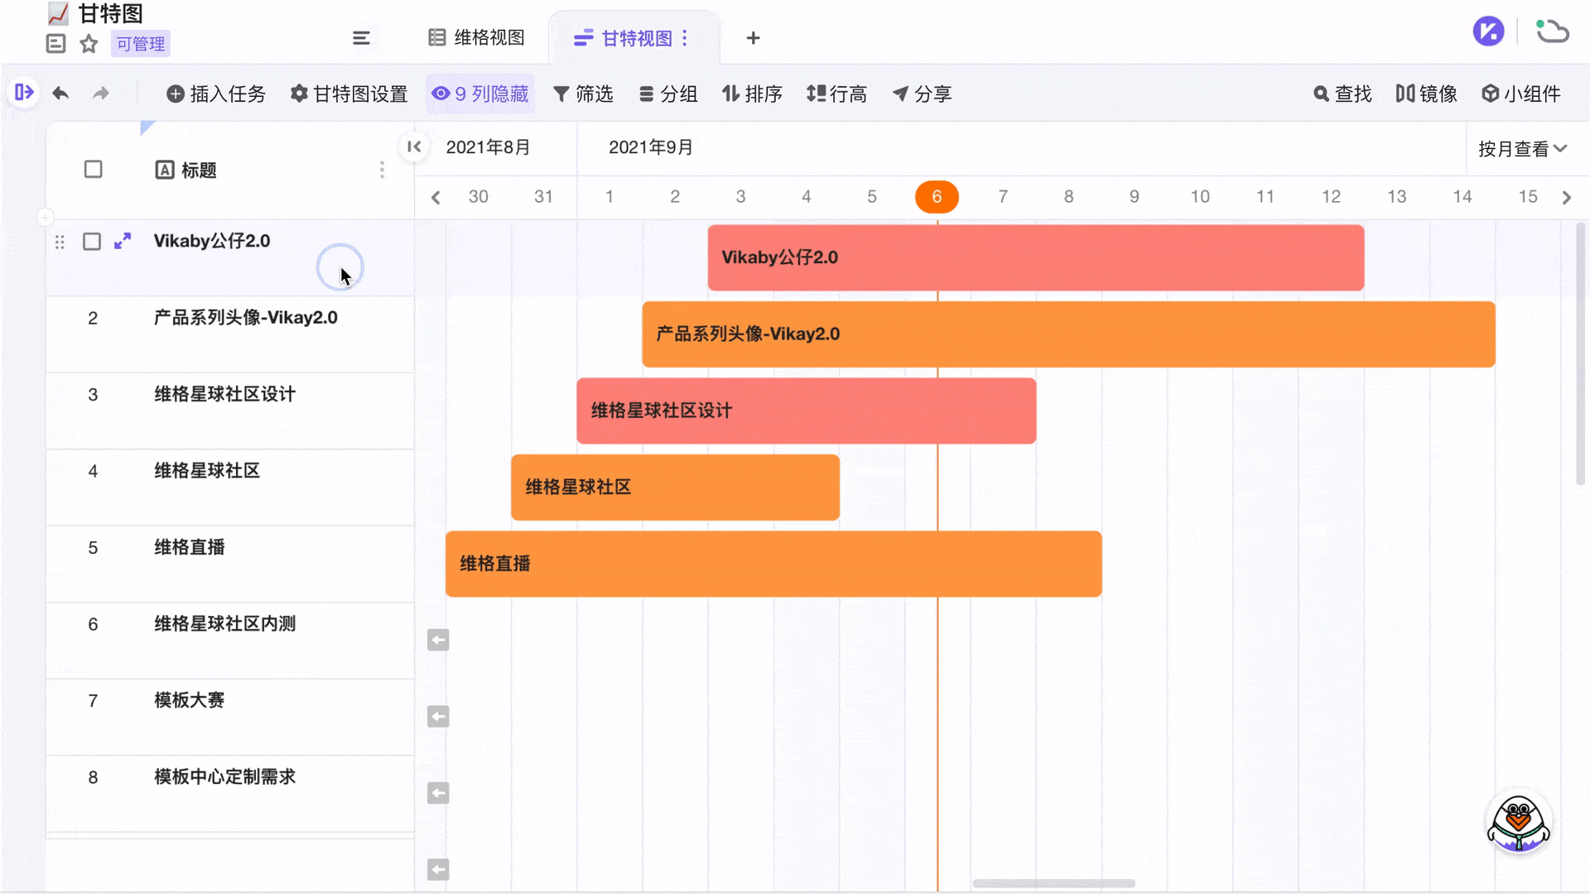Open the 镜像 mirror icon
The width and height of the screenshot is (1590, 894).
click(x=1405, y=94)
